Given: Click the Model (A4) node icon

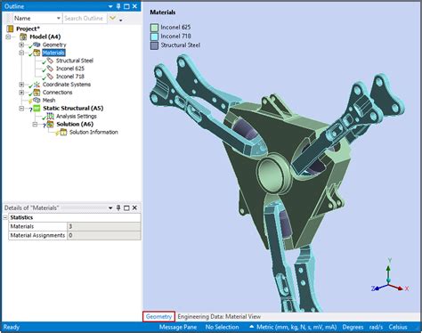Looking at the screenshot, I should [23, 37].
